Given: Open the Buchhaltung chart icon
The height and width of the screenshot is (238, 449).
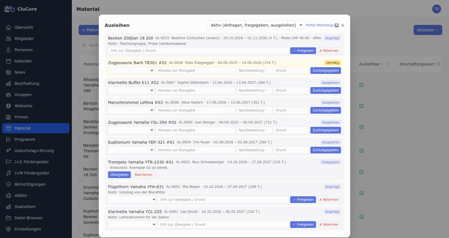Looking at the screenshot, I should click(8, 83).
